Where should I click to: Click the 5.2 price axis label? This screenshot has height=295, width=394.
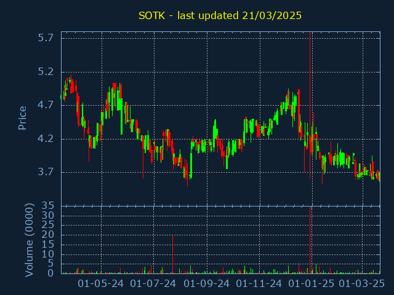click(x=46, y=72)
